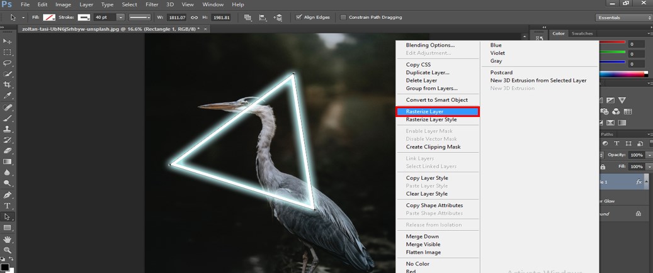Open the Path alignment icon
The width and height of the screenshot is (653, 273).
pyautogui.click(x=263, y=18)
